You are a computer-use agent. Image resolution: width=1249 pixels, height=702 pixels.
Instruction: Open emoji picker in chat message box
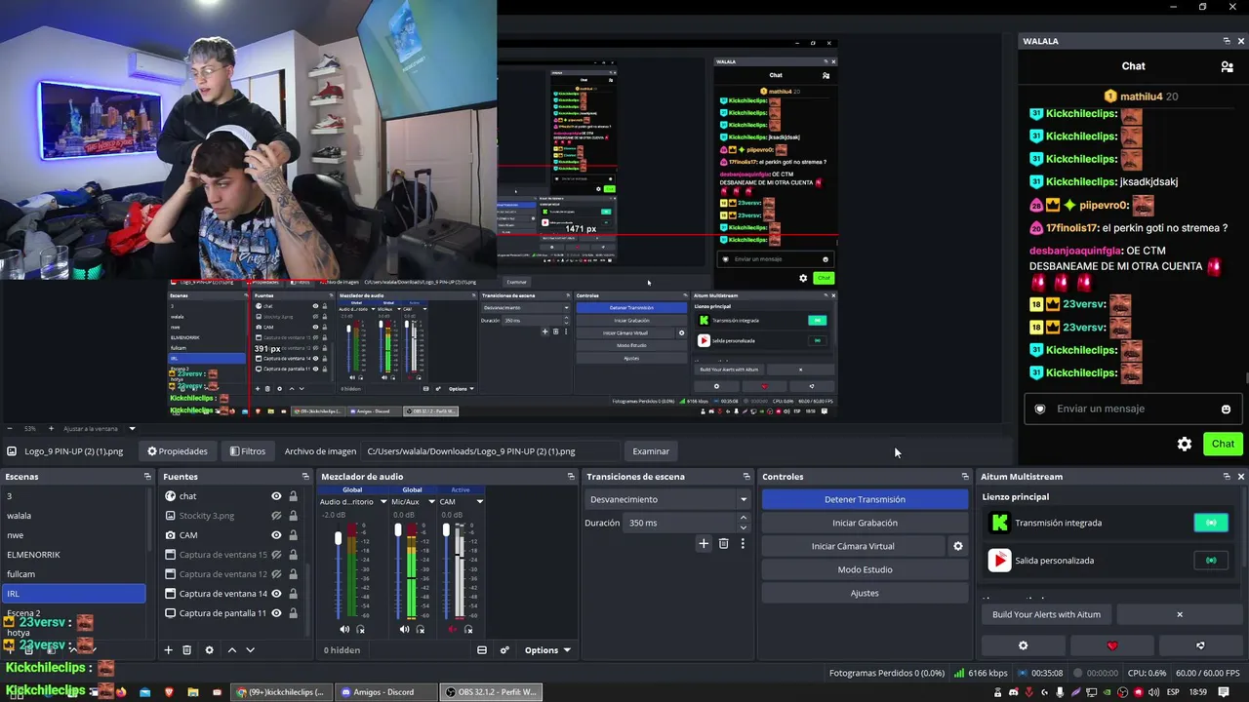1226,409
